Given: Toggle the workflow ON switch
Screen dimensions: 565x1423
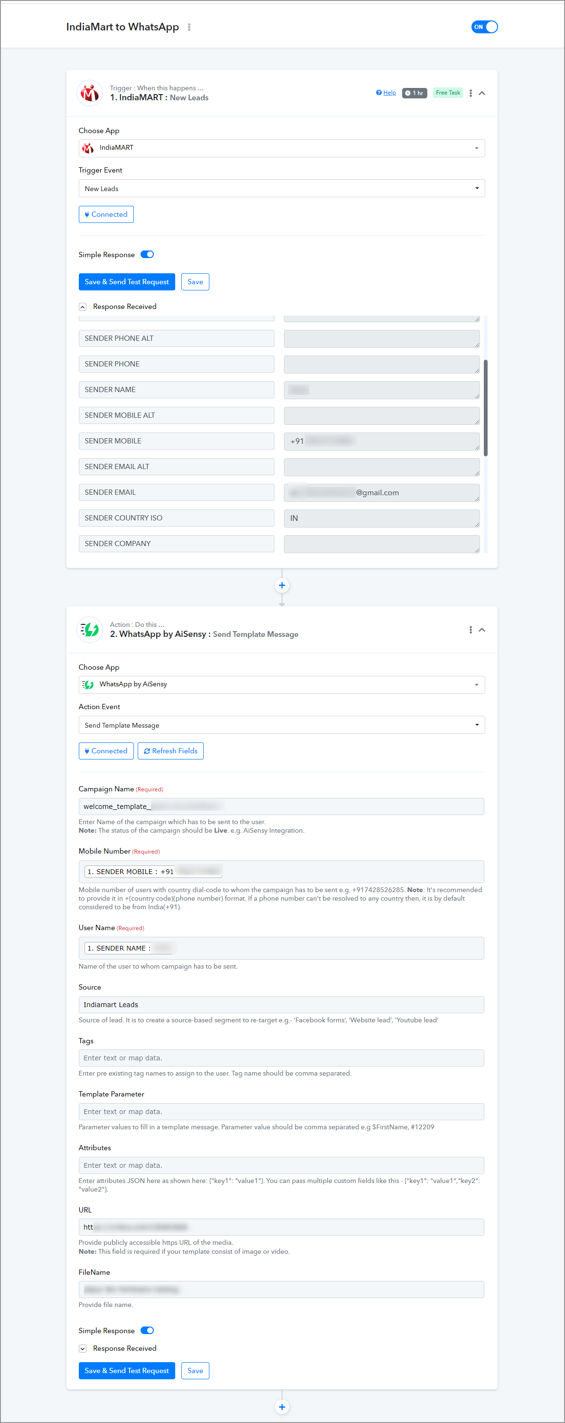Looking at the screenshot, I should [x=484, y=27].
